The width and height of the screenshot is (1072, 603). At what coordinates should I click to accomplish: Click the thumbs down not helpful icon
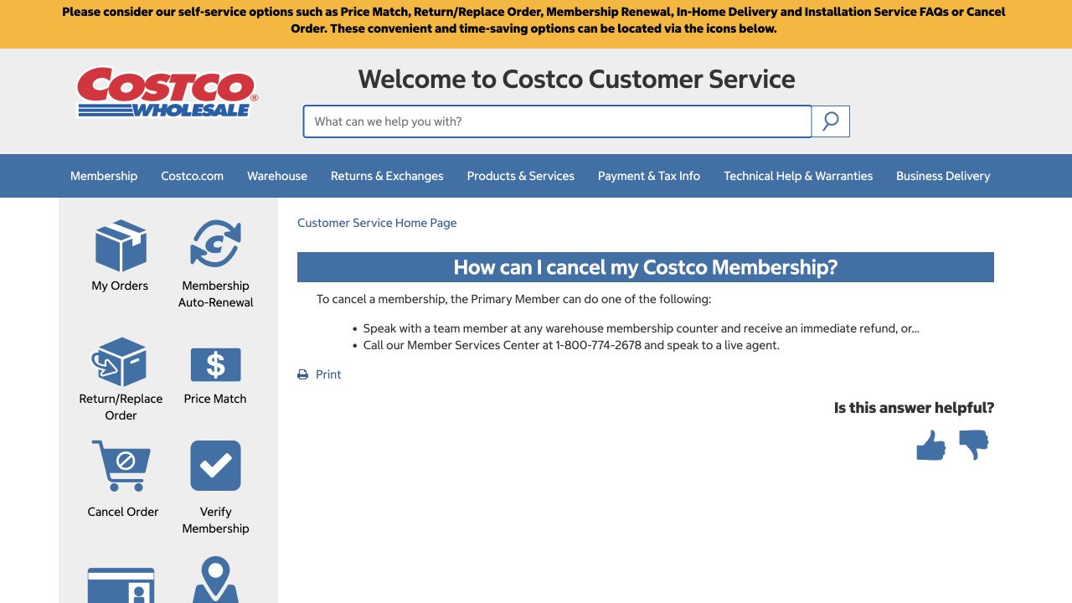pos(974,445)
